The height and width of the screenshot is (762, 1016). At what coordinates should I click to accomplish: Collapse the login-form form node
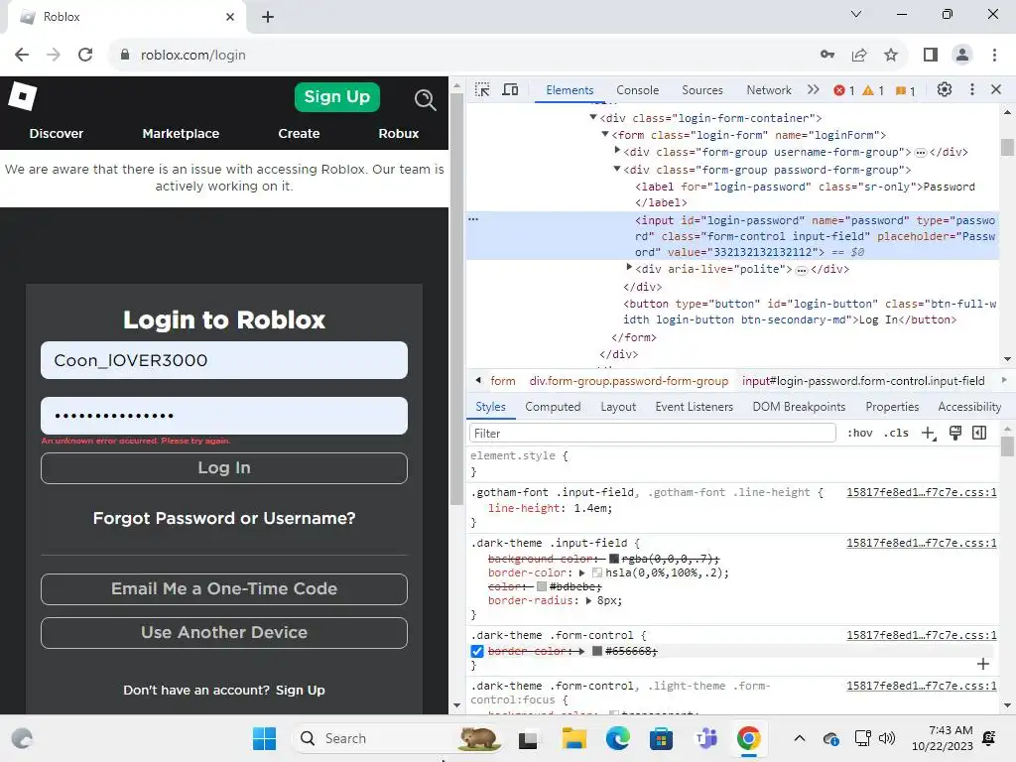tap(604, 134)
